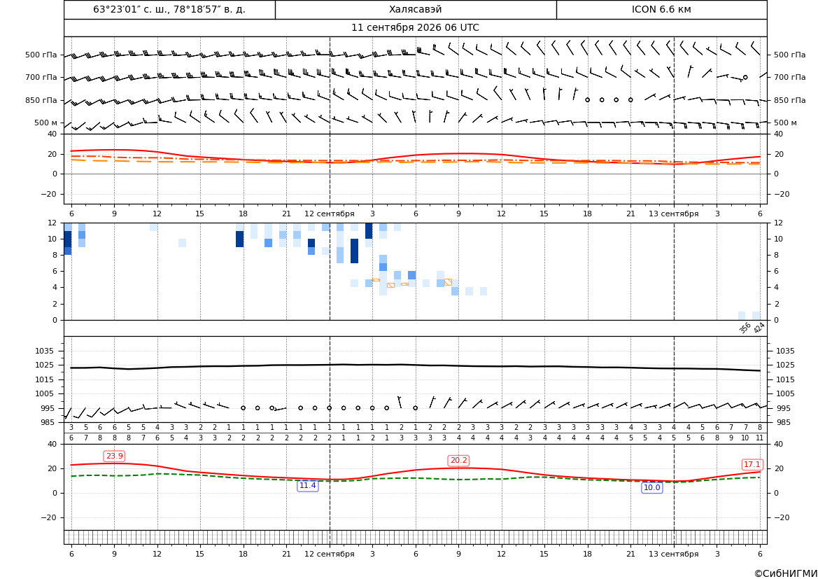The height and width of the screenshot is (579, 818).
Task: Click the 10.0 minimum temperature label
Action: (x=651, y=487)
